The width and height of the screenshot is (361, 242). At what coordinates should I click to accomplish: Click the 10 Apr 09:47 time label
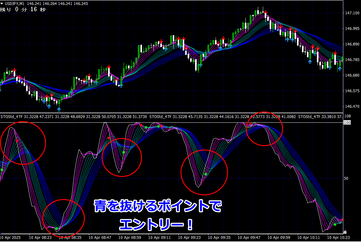point(249,237)
